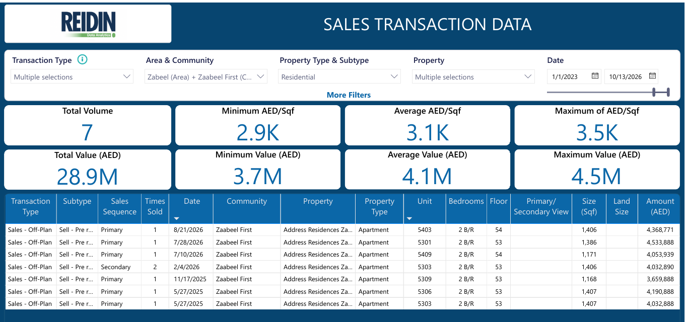Open the start date calendar picker icon
This screenshot has height=322, width=685.
point(595,76)
